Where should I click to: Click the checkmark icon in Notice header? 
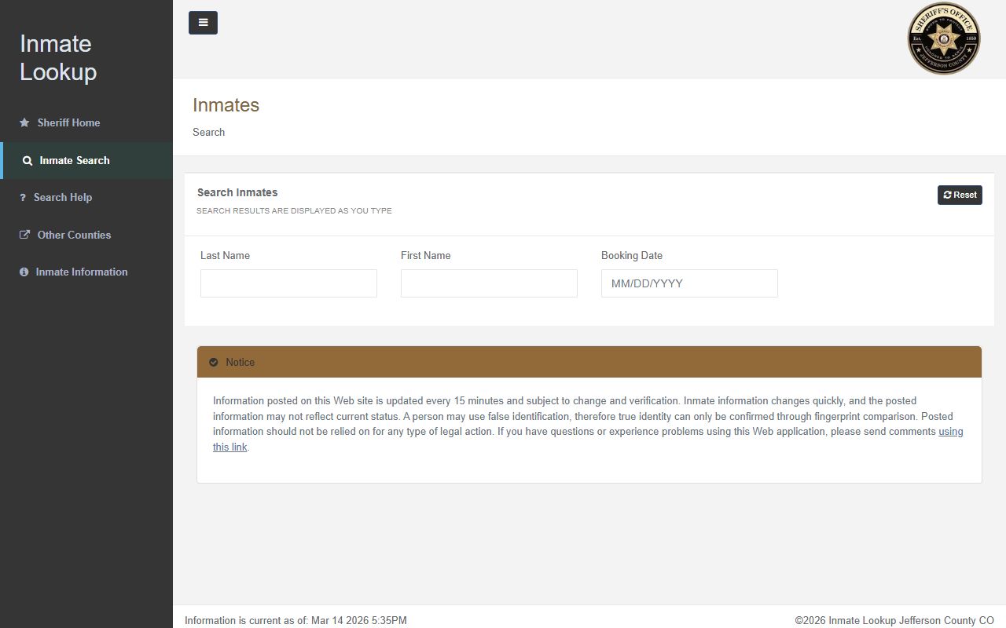coord(214,362)
